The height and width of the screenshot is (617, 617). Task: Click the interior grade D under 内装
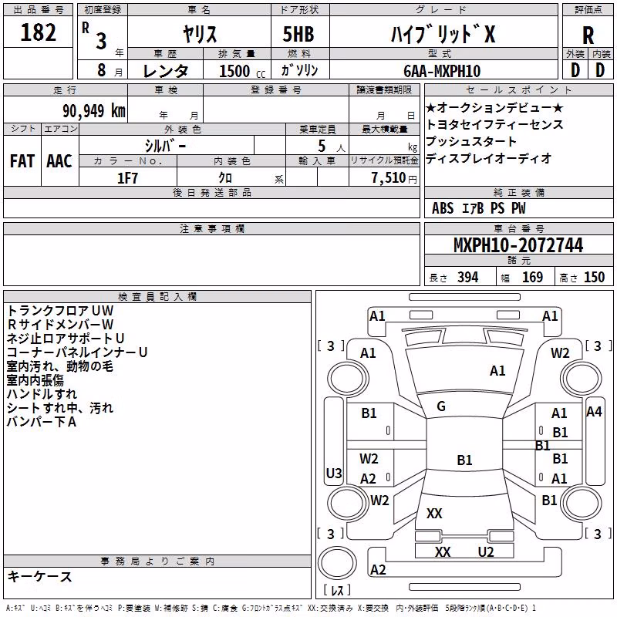pos(600,70)
